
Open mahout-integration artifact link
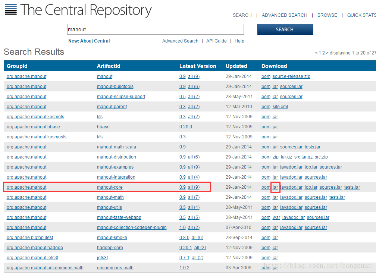[x=116, y=177]
